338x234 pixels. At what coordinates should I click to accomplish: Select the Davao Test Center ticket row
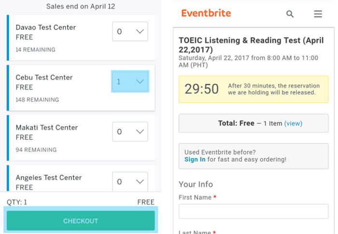click(81, 38)
